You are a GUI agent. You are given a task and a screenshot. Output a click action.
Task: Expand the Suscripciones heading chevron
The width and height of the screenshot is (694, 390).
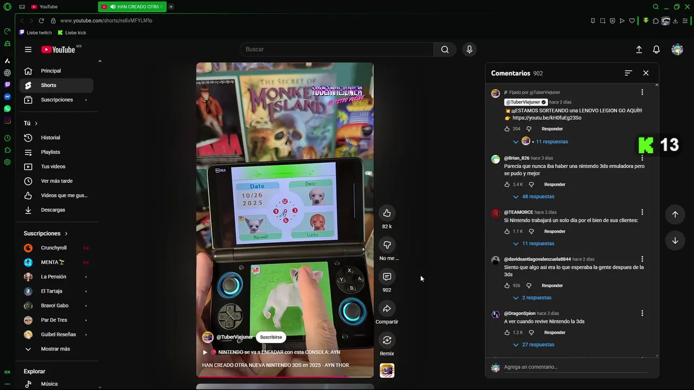pos(66,233)
